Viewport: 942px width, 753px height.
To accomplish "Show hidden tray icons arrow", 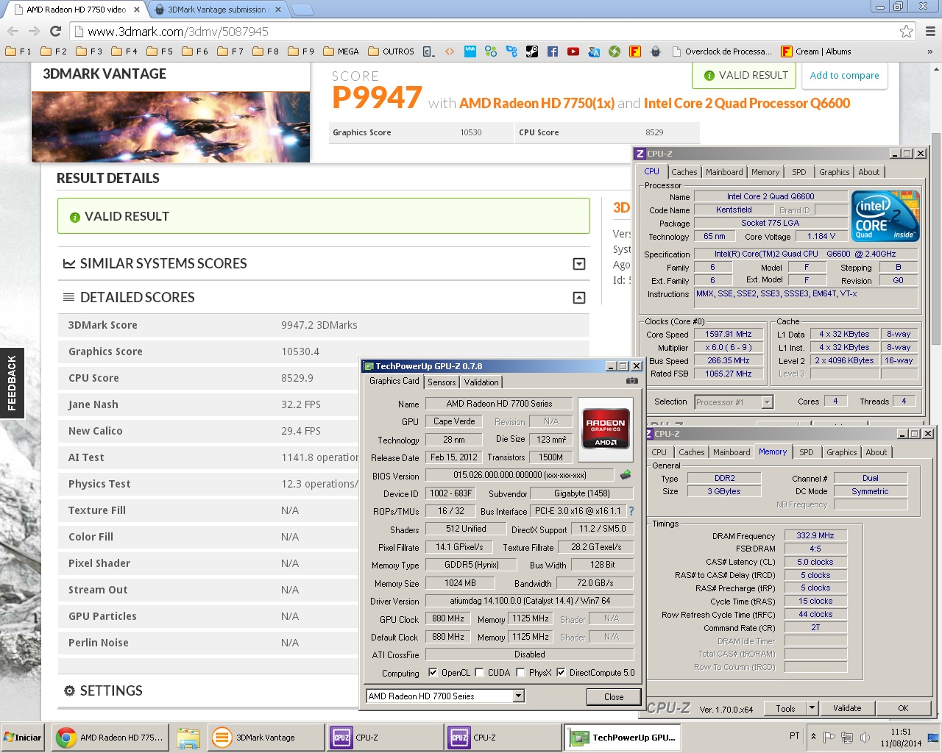I will click(813, 737).
